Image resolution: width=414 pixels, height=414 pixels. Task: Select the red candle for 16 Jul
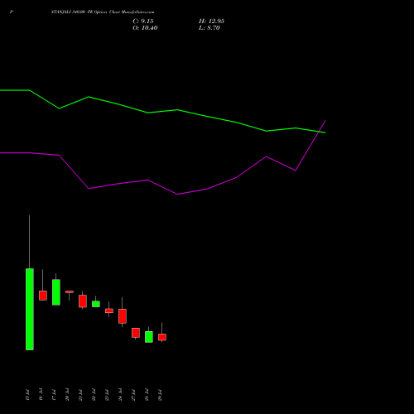click(x=43, y=296)
